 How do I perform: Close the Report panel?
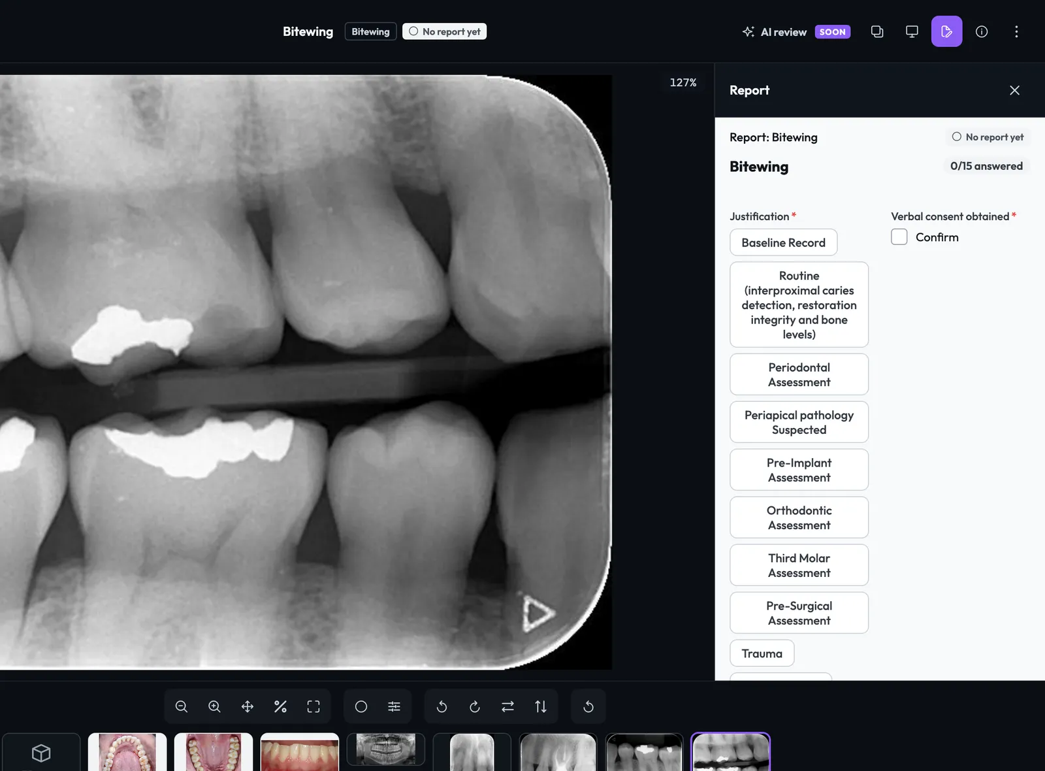click(x=1014, y=90)
